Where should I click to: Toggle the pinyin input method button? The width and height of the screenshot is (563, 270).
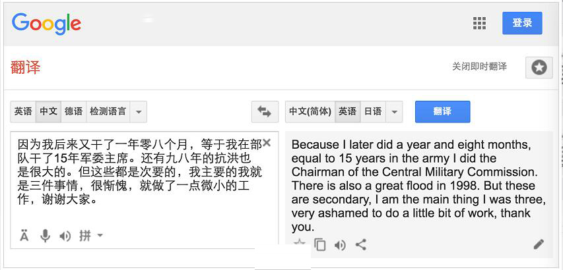tap(85, 236)
